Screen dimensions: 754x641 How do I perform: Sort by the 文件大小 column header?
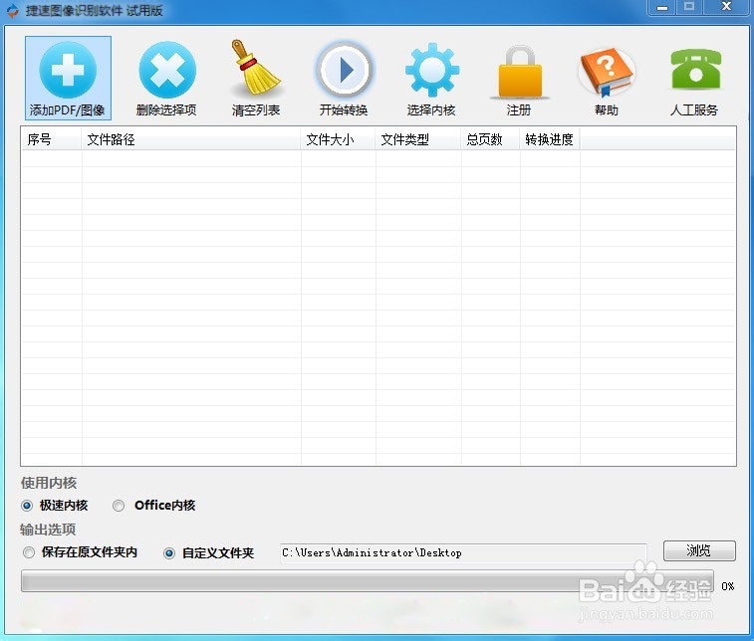[x=338, y=139]
